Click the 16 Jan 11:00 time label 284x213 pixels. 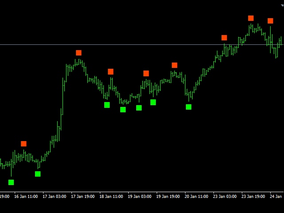(x=26, y=197)
